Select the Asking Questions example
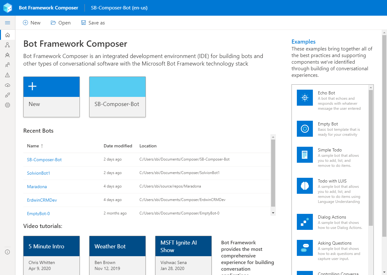This screenshot has width=387, height=275. (x=330, y=251)
